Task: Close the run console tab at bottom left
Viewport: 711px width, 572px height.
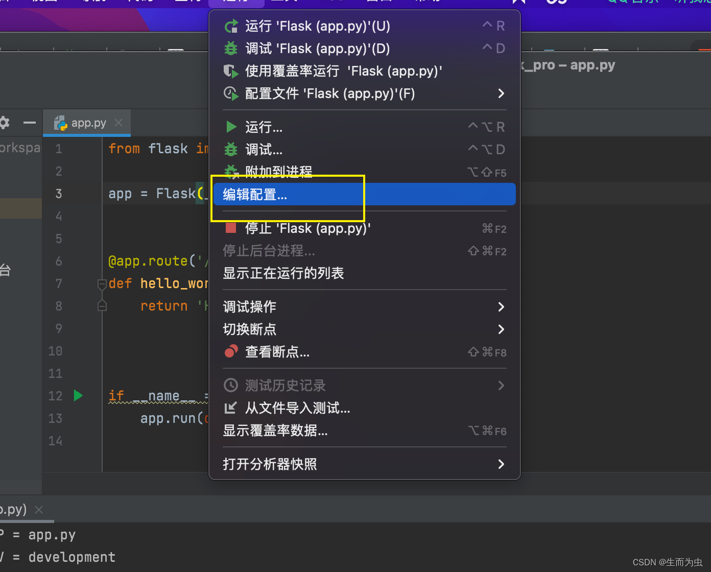Action: click(x=38, y=509)
